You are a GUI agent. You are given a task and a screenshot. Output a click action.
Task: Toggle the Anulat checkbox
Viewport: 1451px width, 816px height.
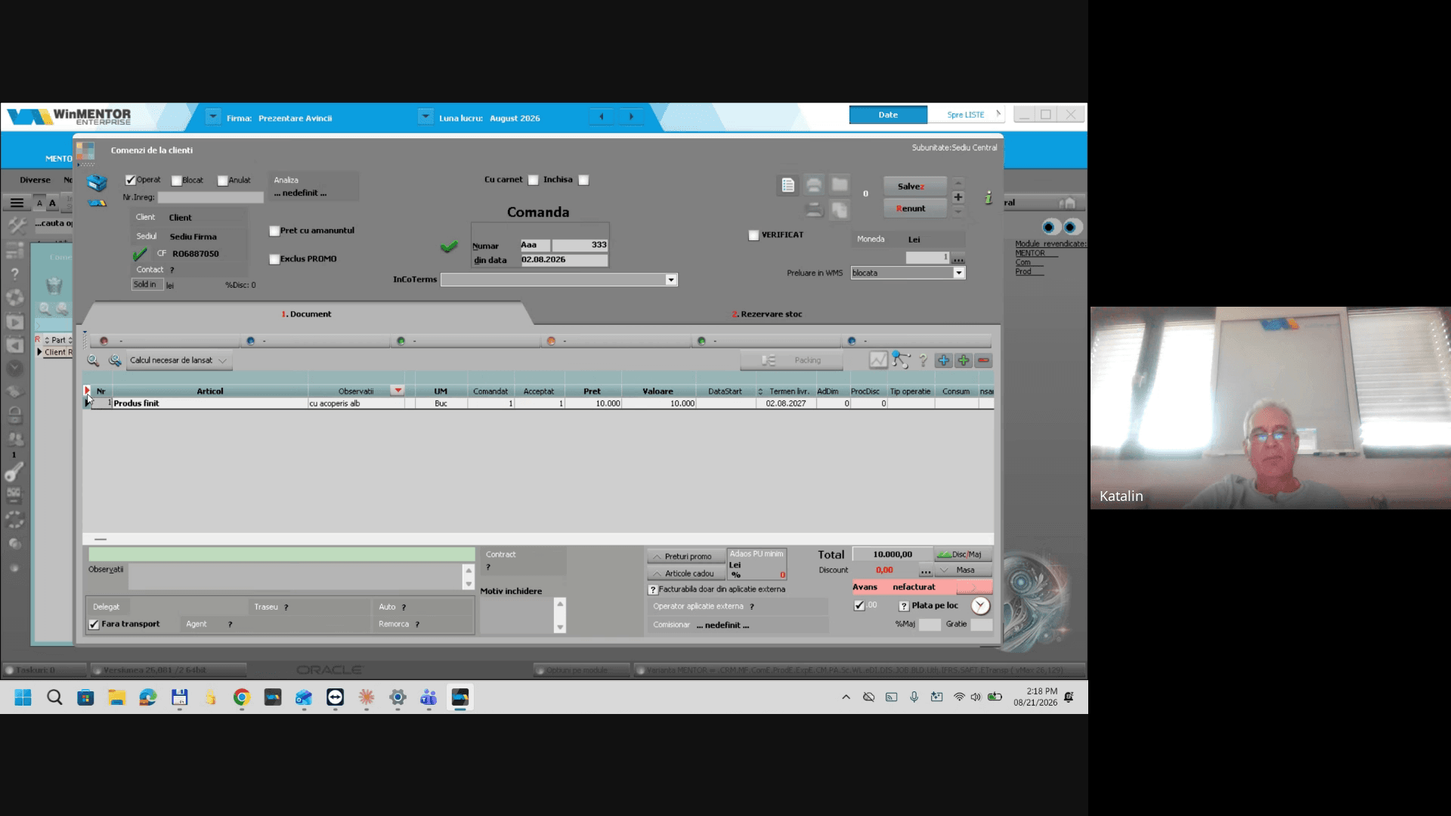point(222,181)
